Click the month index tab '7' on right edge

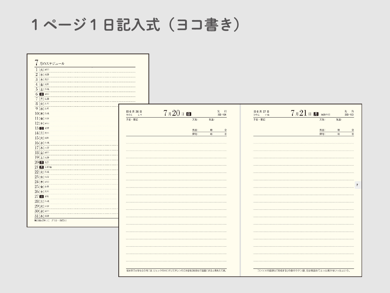pyautogui.click(x=358, y=185)
